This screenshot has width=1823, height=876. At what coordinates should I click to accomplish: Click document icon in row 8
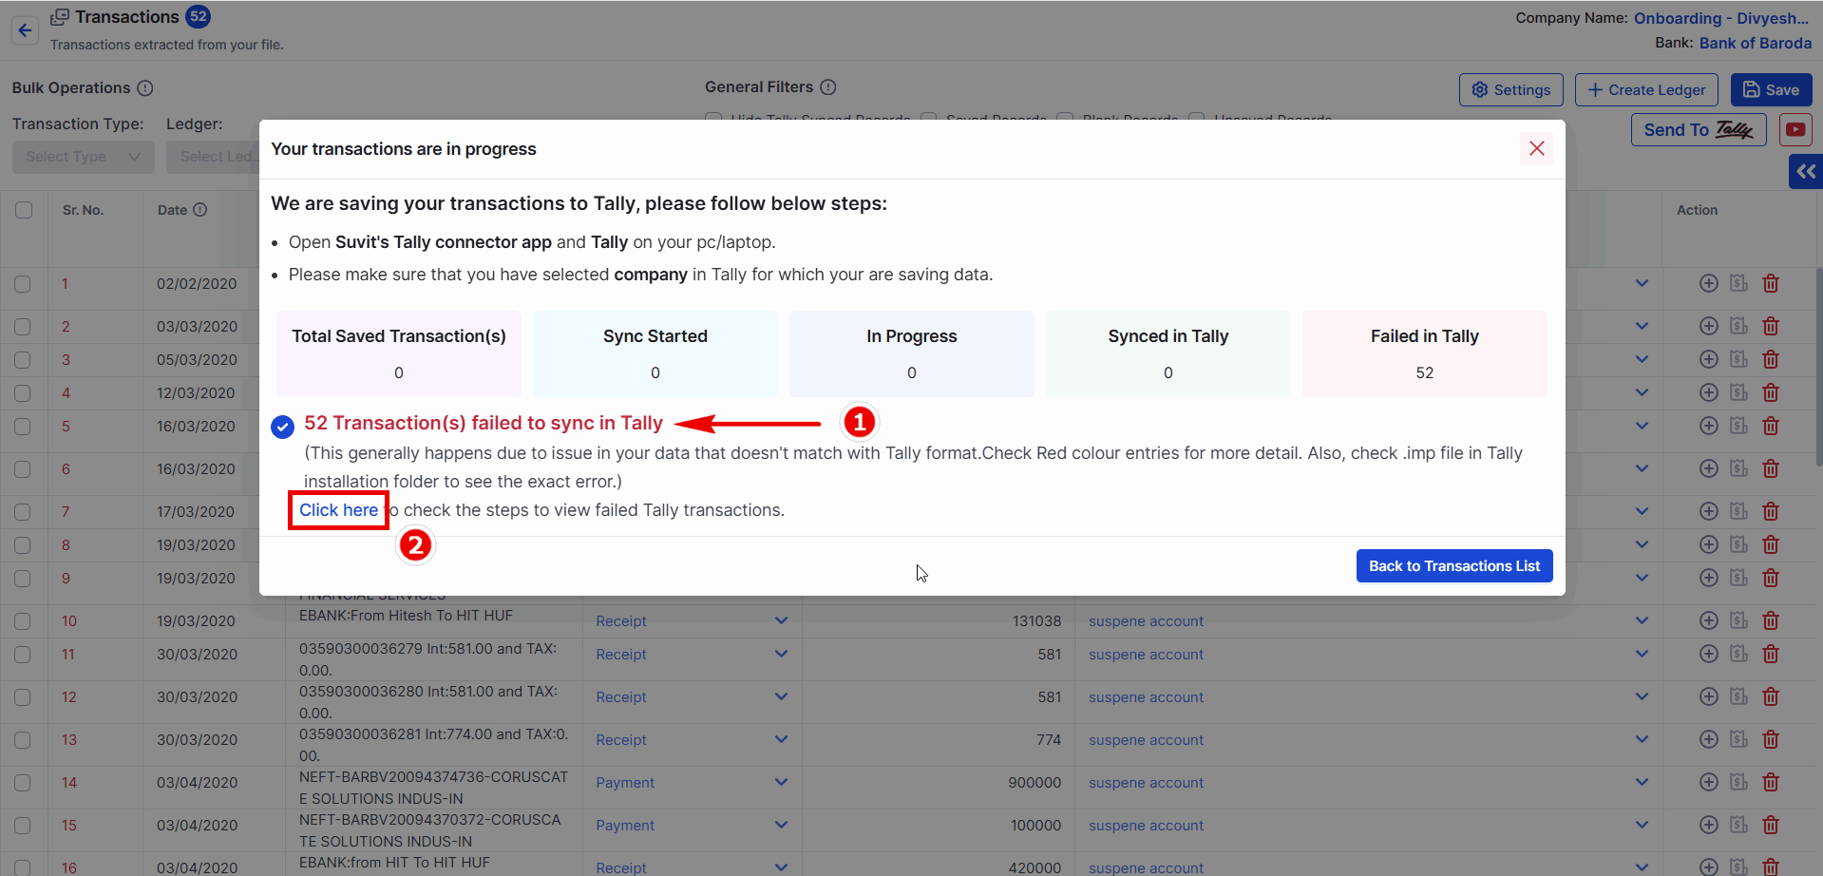click(1738, 544)
